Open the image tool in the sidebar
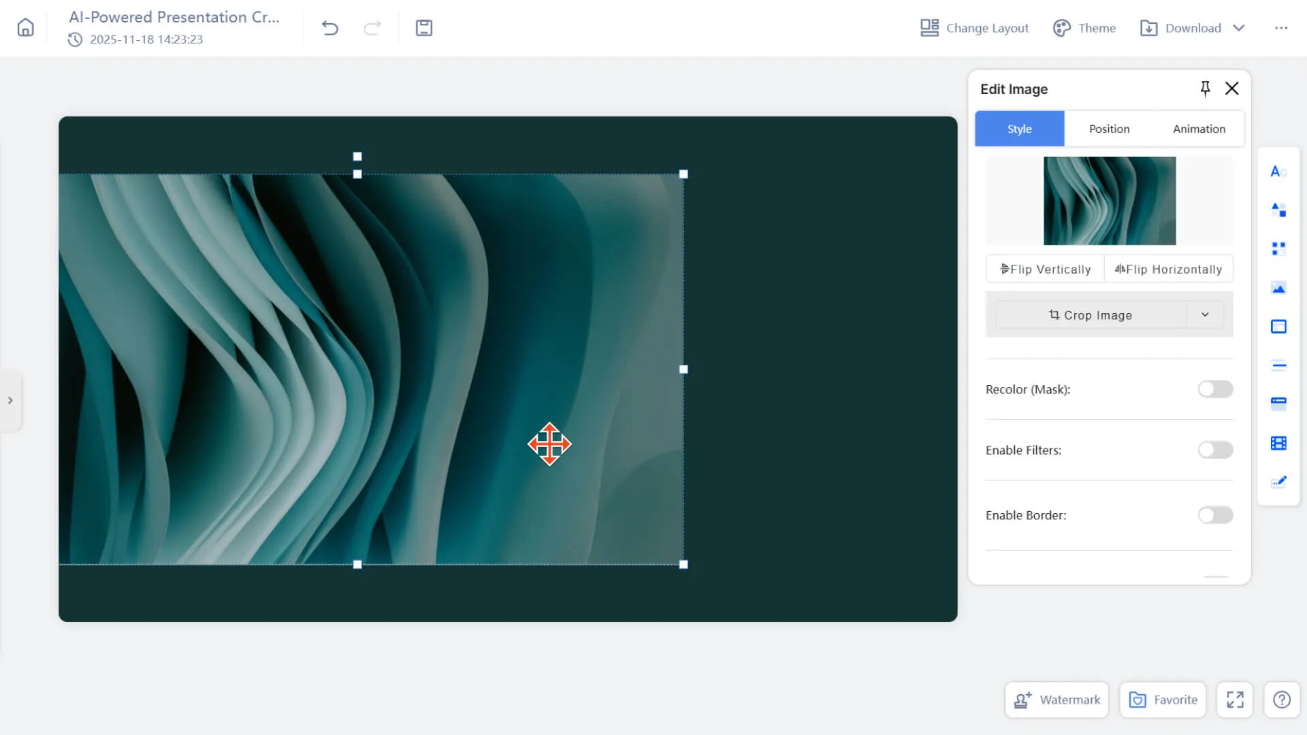Screen dimensions: 1307x735 click(1278, 288)
